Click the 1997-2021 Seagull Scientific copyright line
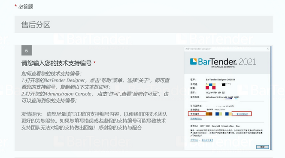 pyautogui.click(x=215, y=126)
